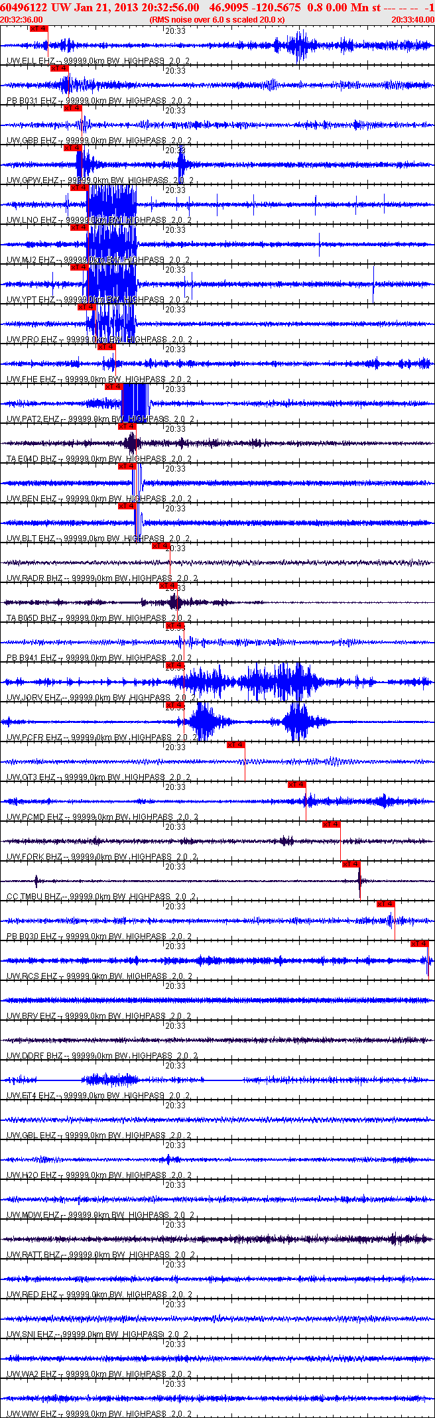Select the UW.DDRF BHZ station label
This screenshot has width=435, height=1418.
(x=34, y=1056)
